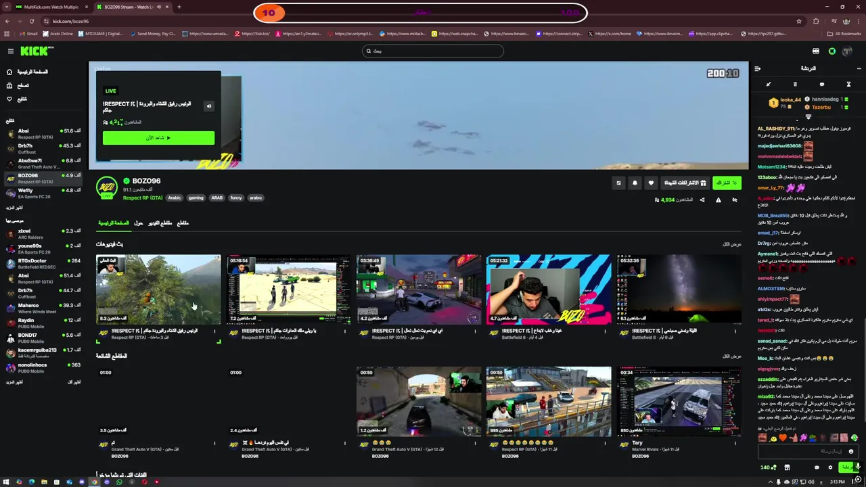
Task: Click the speech bubble icon in chat toolbar
Action: [x=822, y=85]
